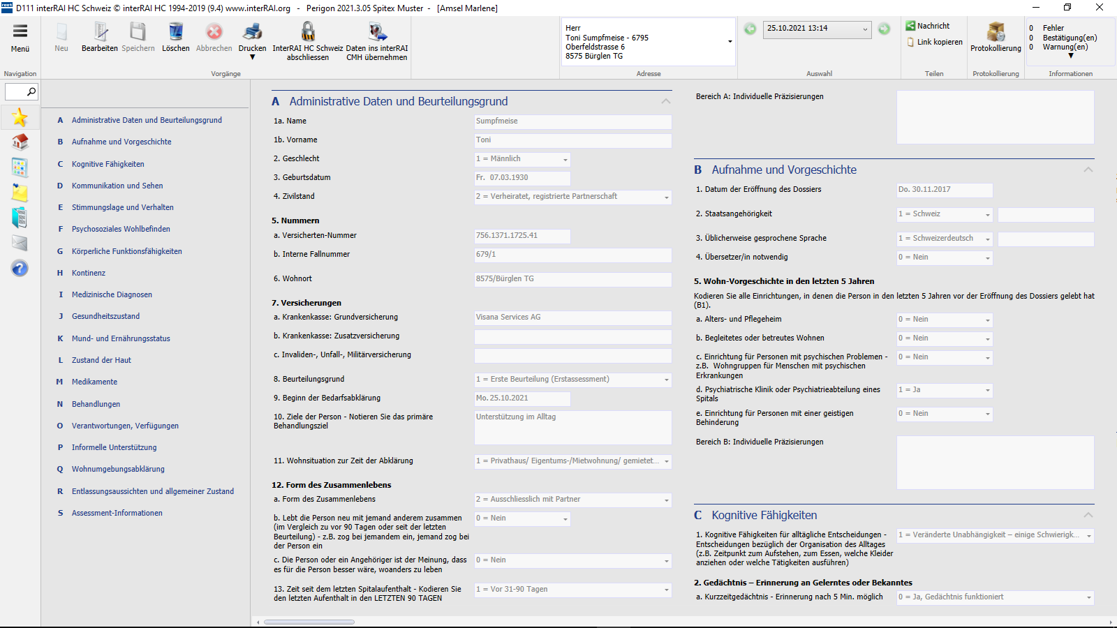1117x628 pixels.
Task: Click the Nachricht share button
Action: pyautogui.click(x=928, y=26)
